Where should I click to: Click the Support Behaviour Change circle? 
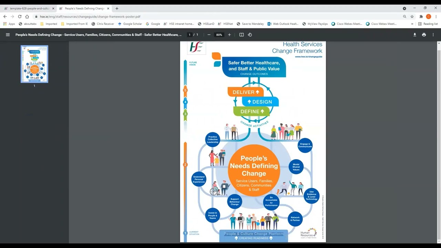point(235,201)
